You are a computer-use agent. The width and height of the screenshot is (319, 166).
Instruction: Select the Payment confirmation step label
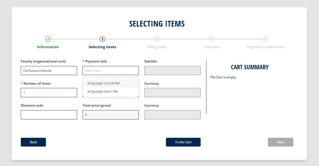(x=266, y=47)
